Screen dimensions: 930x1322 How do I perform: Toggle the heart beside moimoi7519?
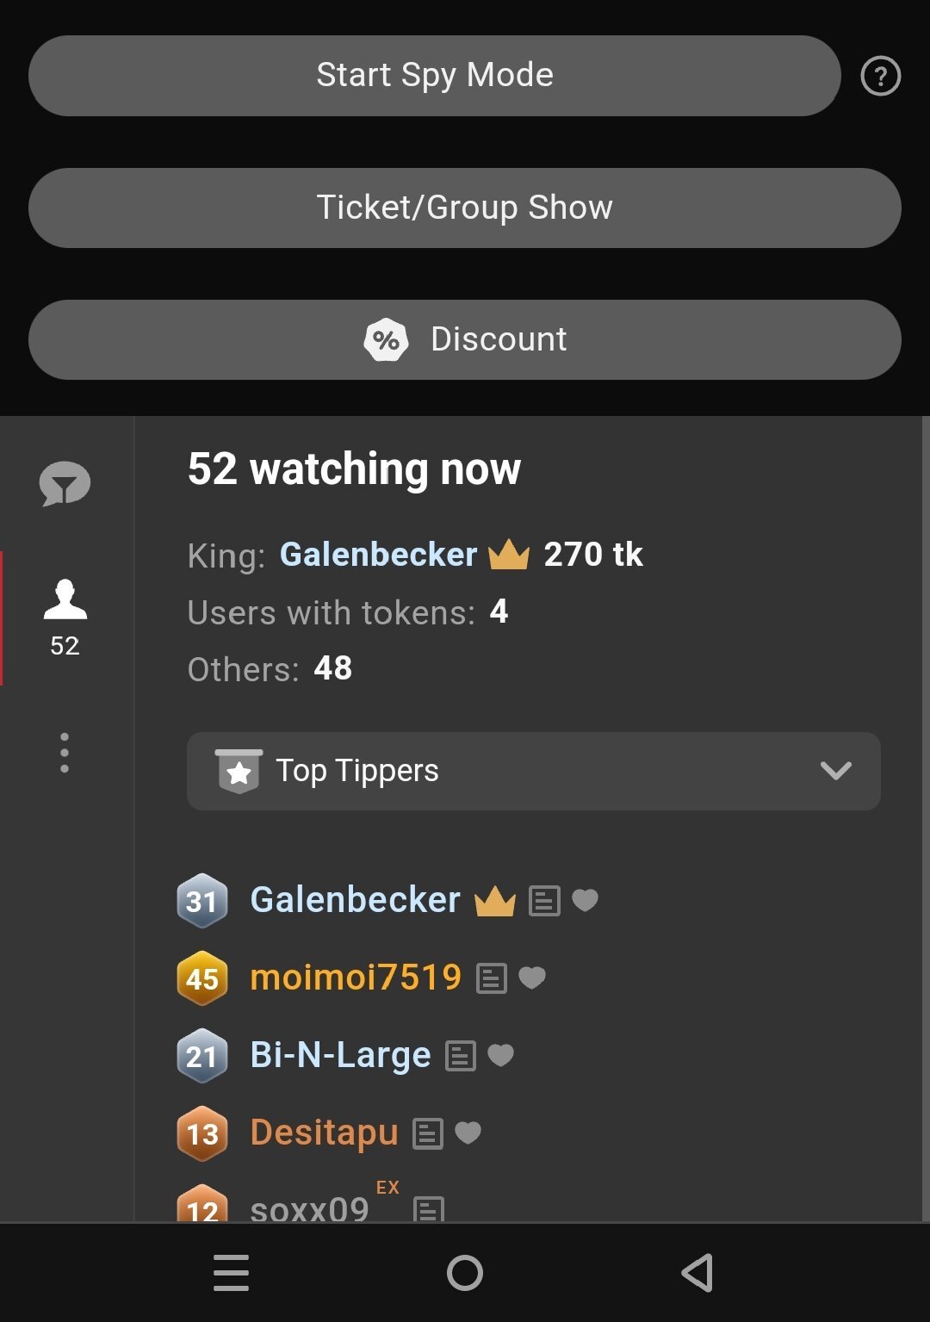(x=532, y=978)
